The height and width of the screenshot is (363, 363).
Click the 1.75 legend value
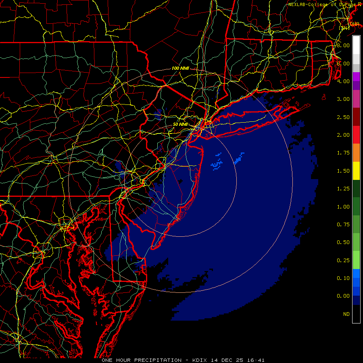point(343,153)
